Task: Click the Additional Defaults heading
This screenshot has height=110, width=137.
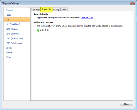Action: click(x=44, y=23)
